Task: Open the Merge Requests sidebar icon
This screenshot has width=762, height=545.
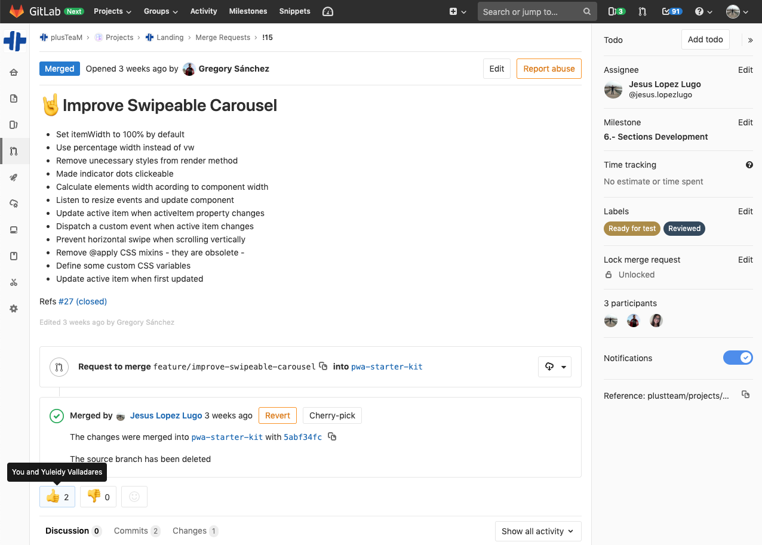Action: (x=14, y=151)
